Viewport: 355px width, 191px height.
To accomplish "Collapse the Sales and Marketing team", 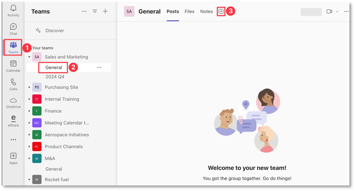I will pos(29,57).
